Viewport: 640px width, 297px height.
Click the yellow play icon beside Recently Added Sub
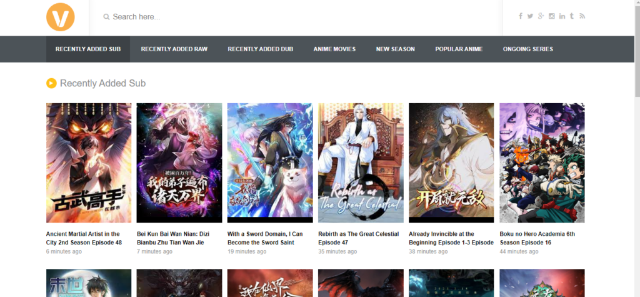tap(51, 83)
